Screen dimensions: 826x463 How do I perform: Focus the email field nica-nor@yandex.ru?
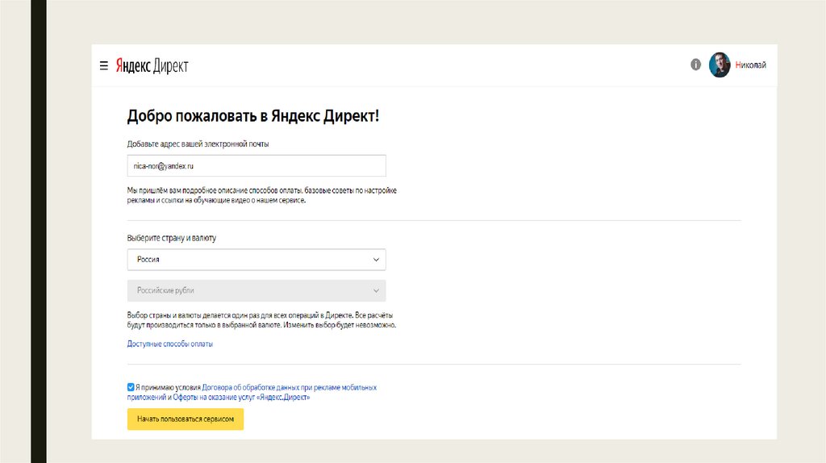257,166
